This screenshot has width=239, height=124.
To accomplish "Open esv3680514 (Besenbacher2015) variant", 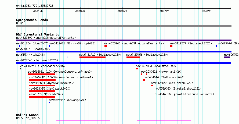I will (43, 66).
